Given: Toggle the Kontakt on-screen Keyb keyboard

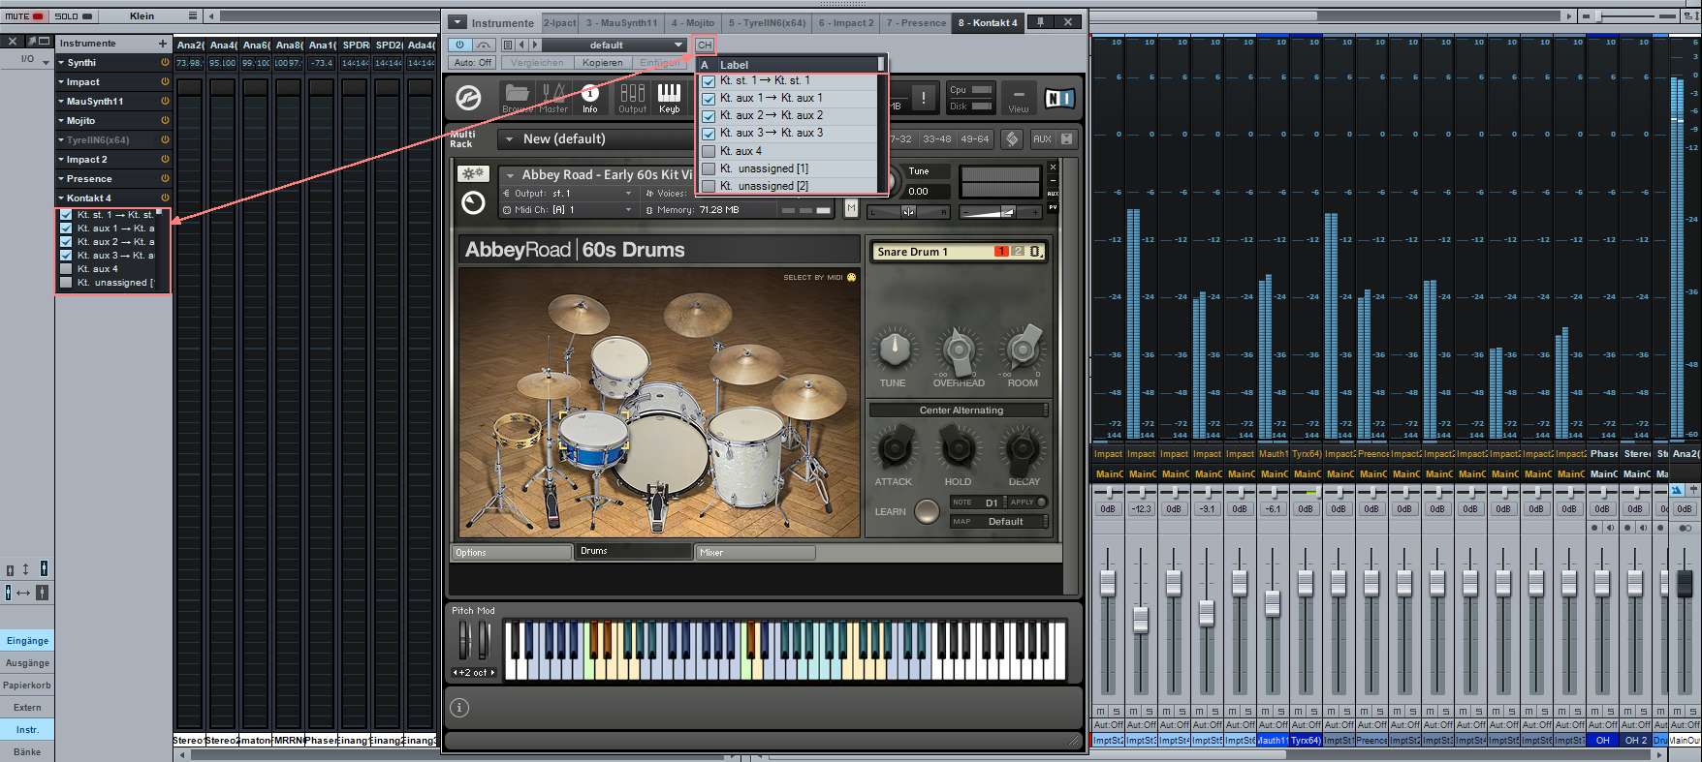Looking at the screenshot, I should 669,97.
